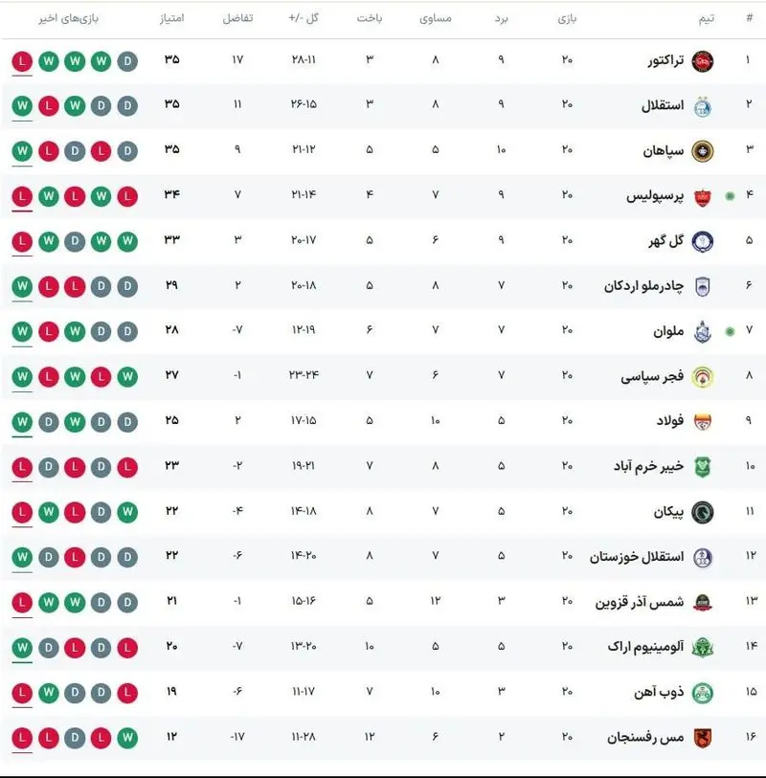The width and height of the screenshot is (766, 778).
Task: Click the recent matches (بازی‌های اخیر) header
Action: click(x=70, y=18)
